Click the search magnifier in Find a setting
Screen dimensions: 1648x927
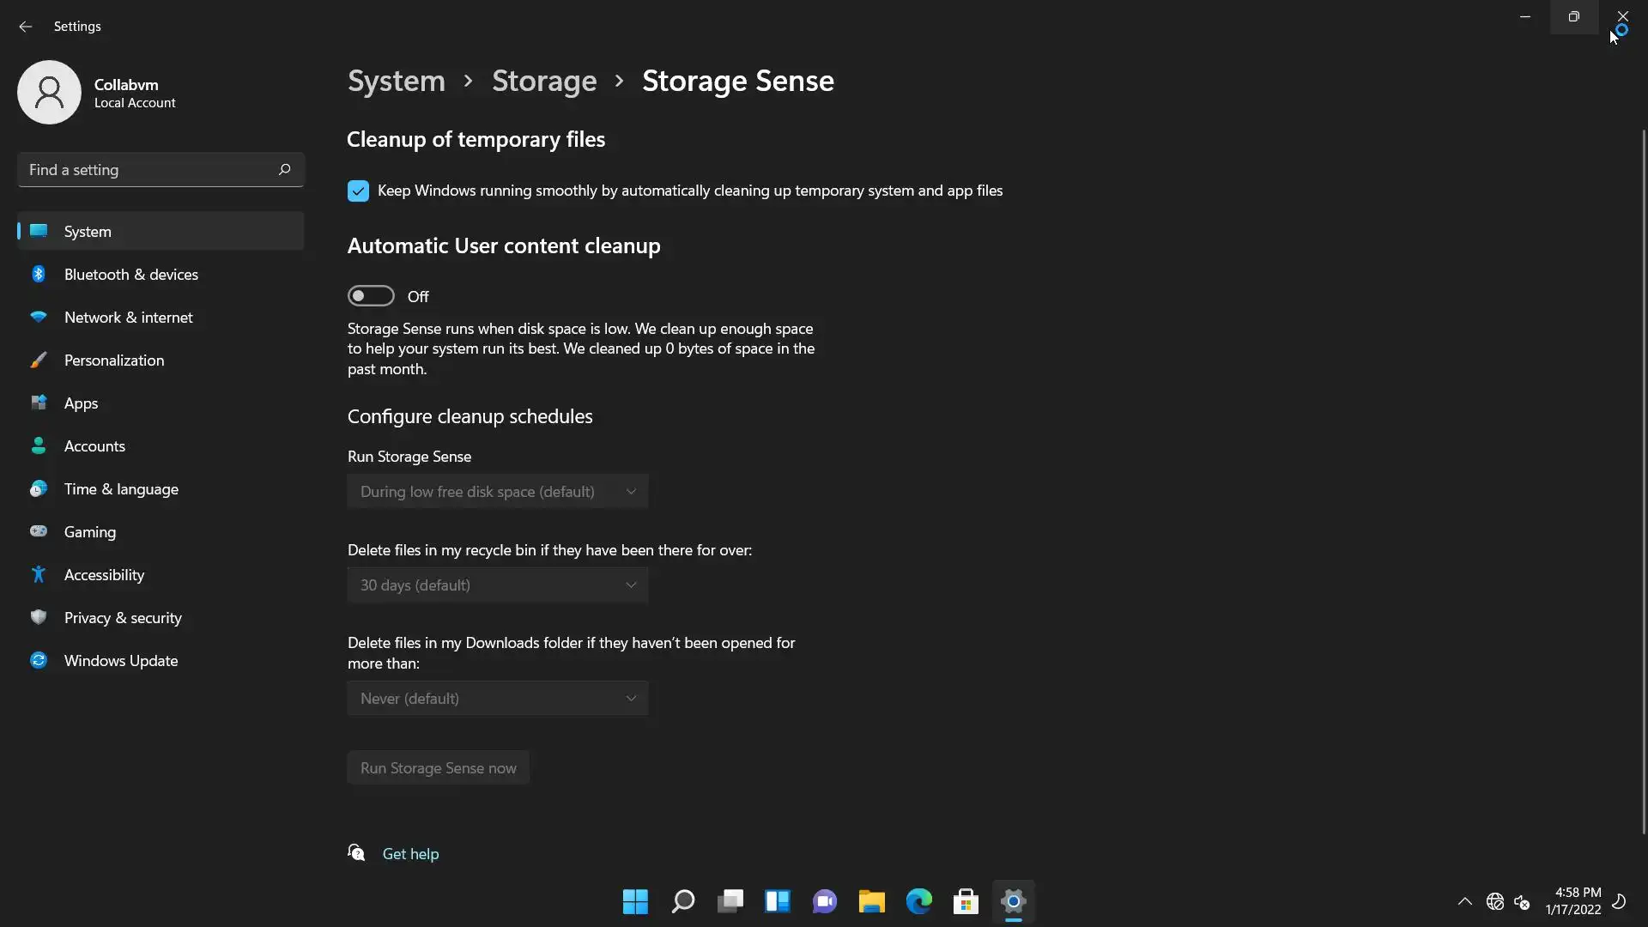pyautogui.click(x=284, y=169)
